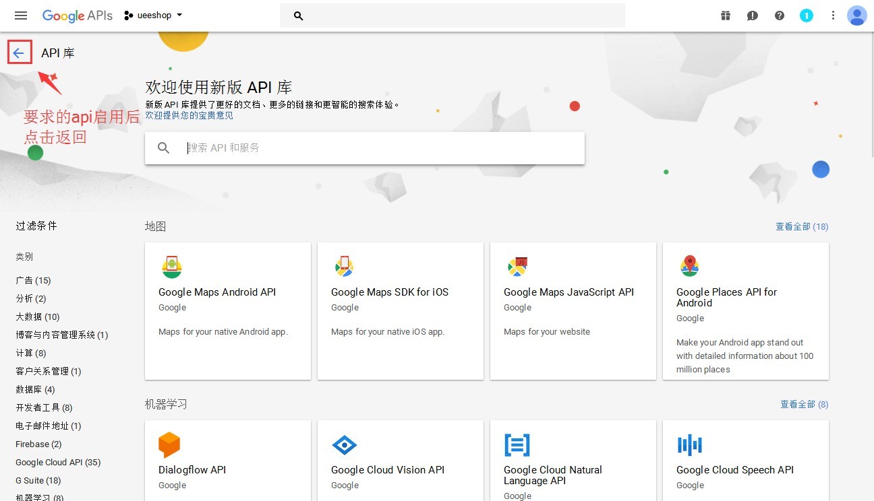
Task: Click the user account avatar
Action: (x=857, y=15)
